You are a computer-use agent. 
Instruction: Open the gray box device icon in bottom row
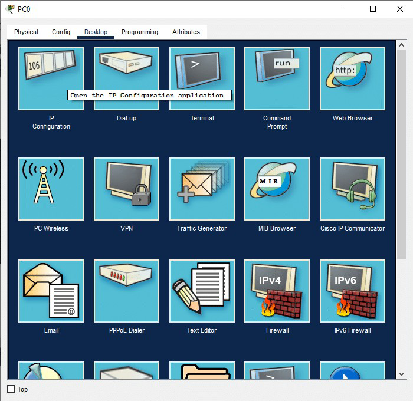tap(126, 370)
